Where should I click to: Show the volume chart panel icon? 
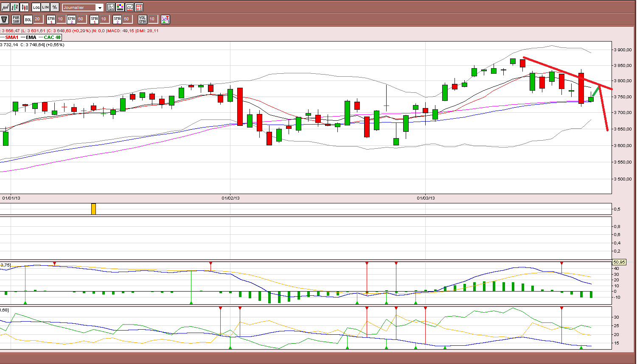129,7
